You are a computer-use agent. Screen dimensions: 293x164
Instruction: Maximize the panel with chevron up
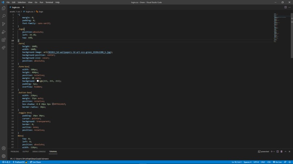(x=285, y=152)
